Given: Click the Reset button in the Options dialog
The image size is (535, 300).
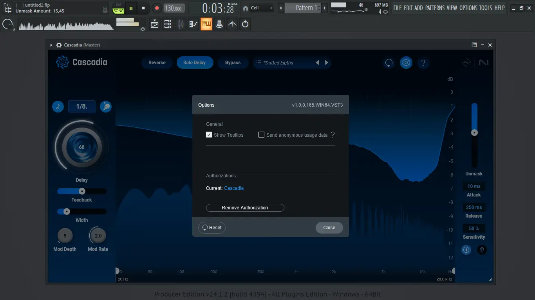Looking at the screenshot, I should pyautogui.click(x=211, y=227).
